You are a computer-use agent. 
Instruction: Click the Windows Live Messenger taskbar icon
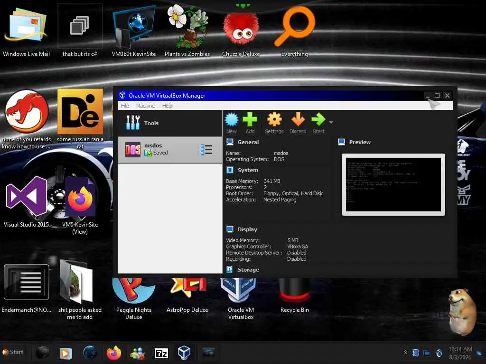[138, 353]
